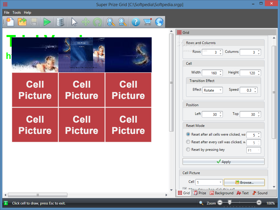Select Reset by pressing key option
The height and width of the screenshot is (210, 280).
(x=188, y=149)
